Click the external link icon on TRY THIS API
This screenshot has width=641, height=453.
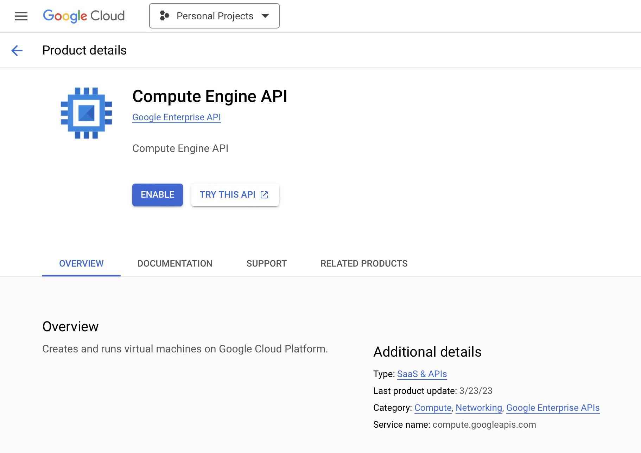[264, 194]
